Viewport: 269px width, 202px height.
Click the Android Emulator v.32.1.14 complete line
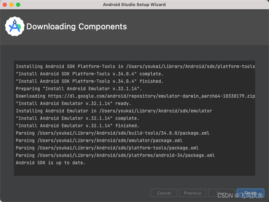pyautogui.click(x=77, y=118)
